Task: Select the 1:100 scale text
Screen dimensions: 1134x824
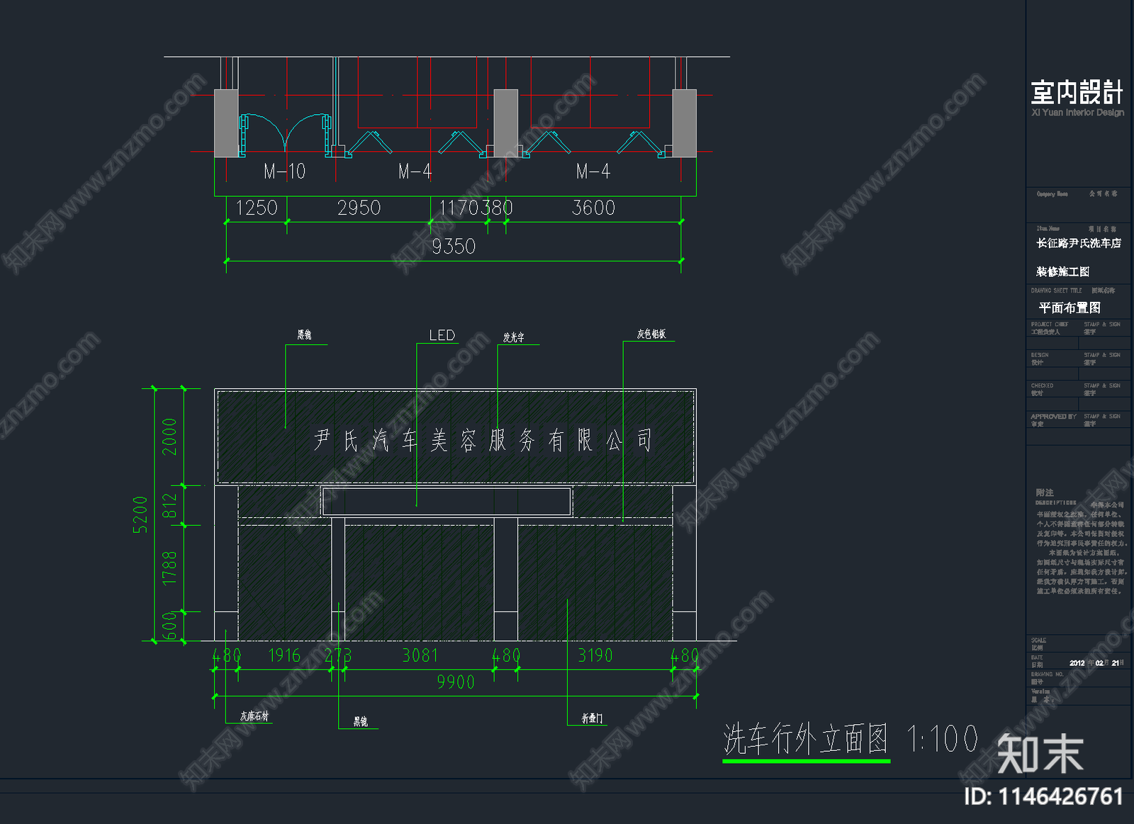Action: [x=943, y=740]
